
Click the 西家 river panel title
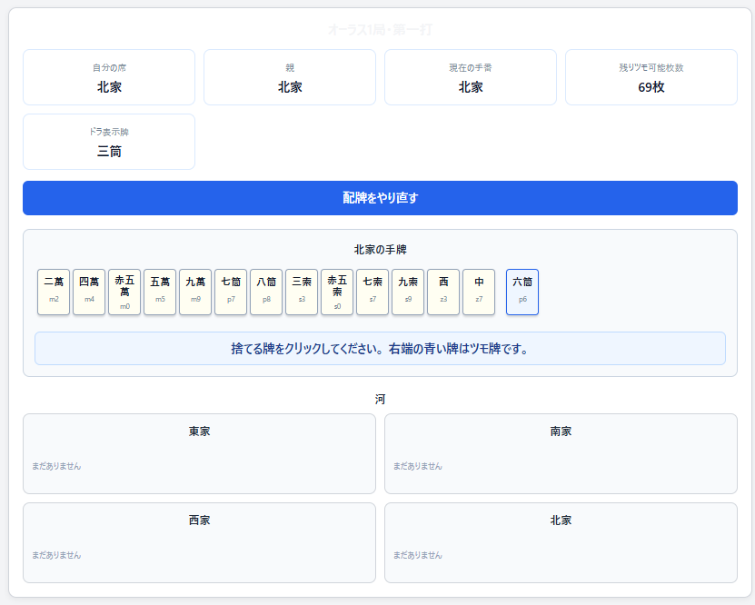coord(199,521)
